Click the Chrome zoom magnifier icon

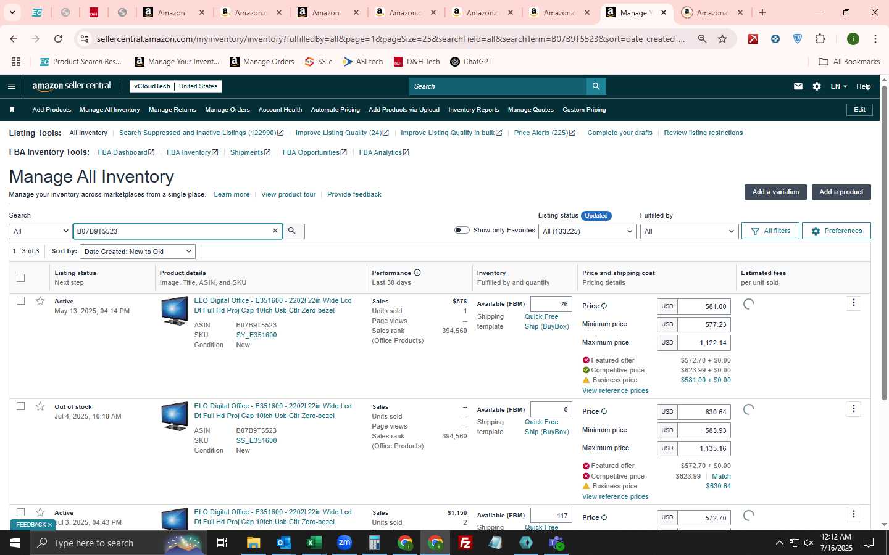pyautogui.click(x=702, y=39)
